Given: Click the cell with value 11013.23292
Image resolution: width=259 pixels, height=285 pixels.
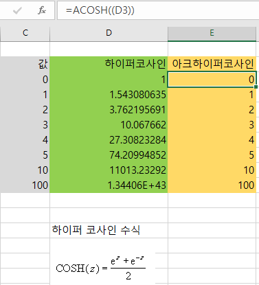Looking at the screenshot, I should coord(109,170).
